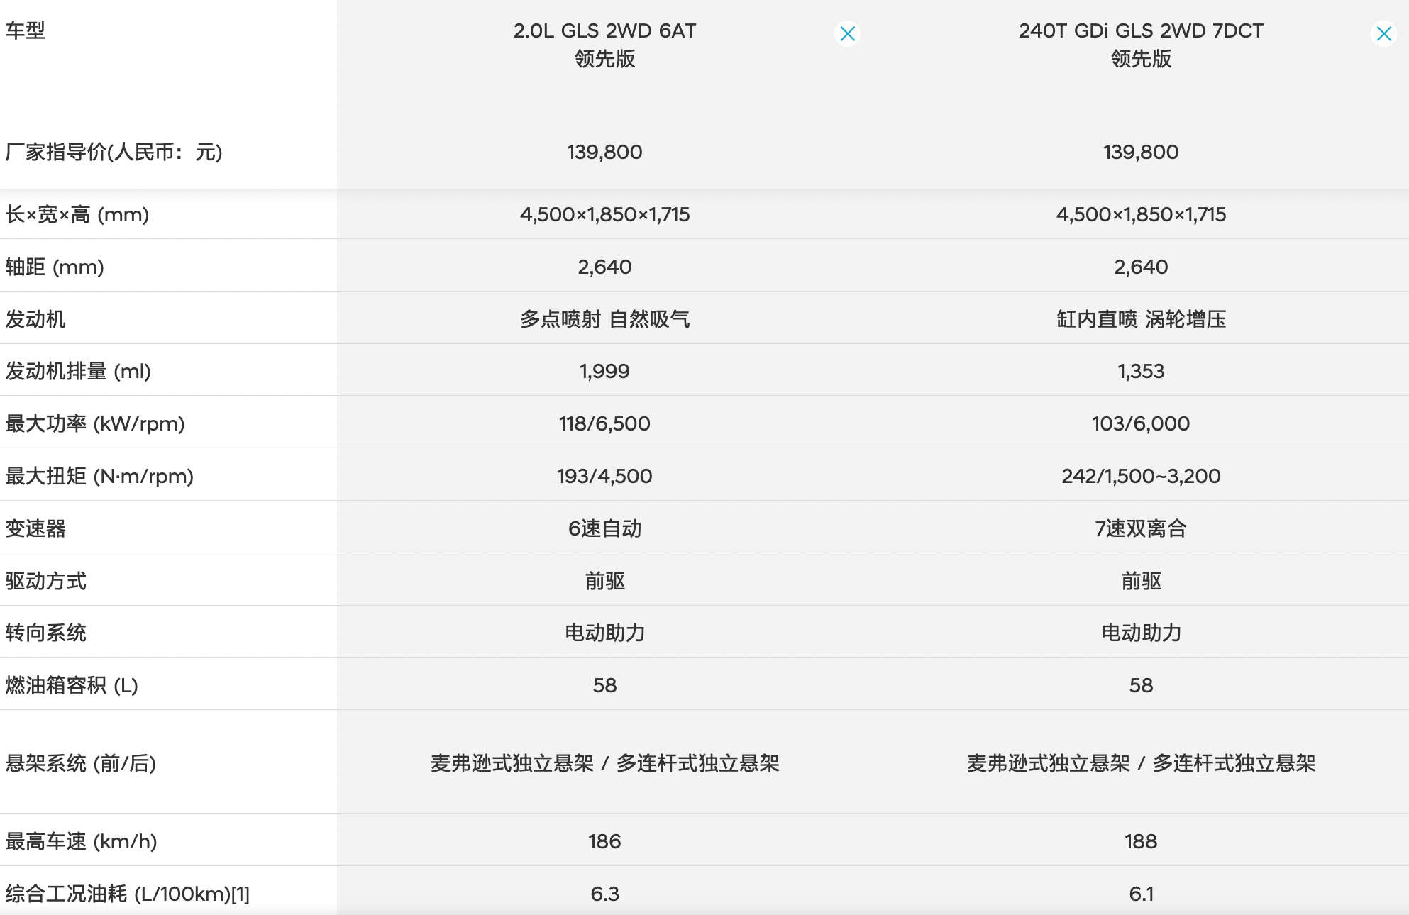Select the 悬架系统 (前/后) row label
The width and height of the screenshot is (1409, 915).
pyautogui.click(x=81, y=763)
